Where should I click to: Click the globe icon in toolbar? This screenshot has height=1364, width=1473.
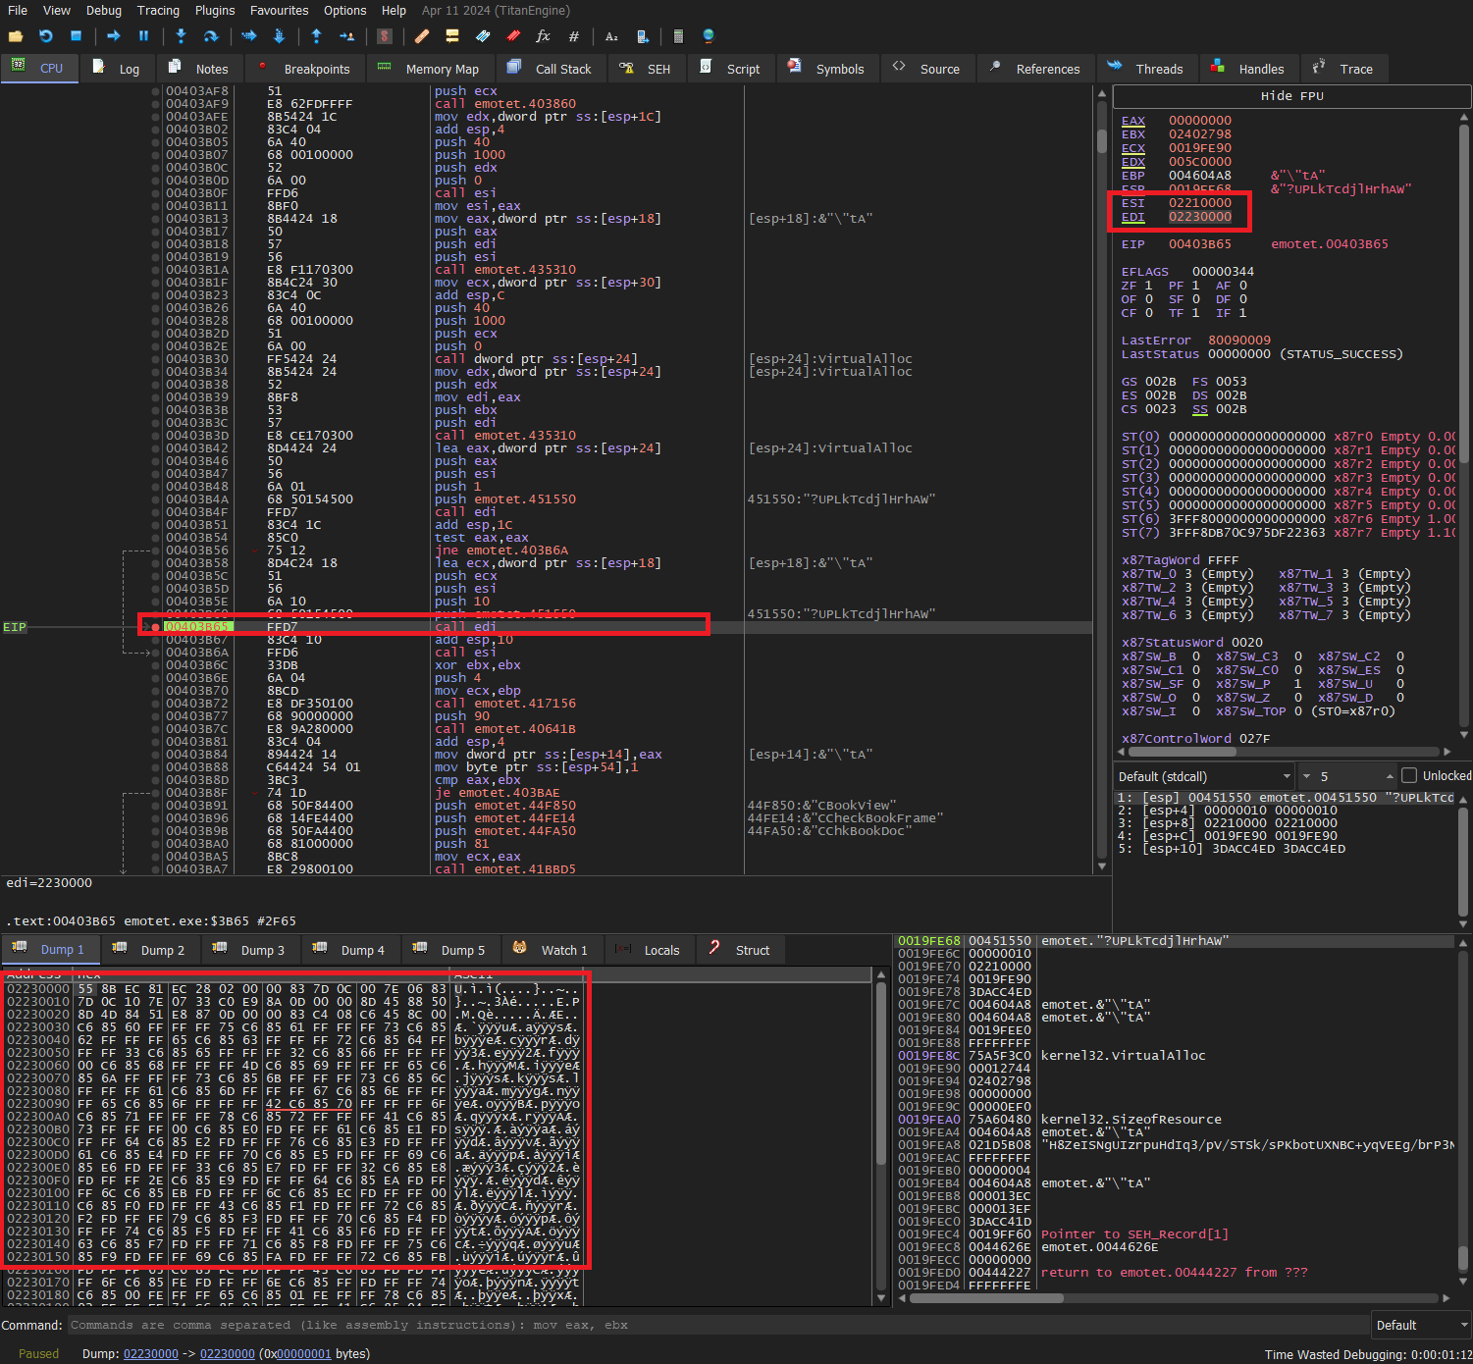tap(709, 36)
